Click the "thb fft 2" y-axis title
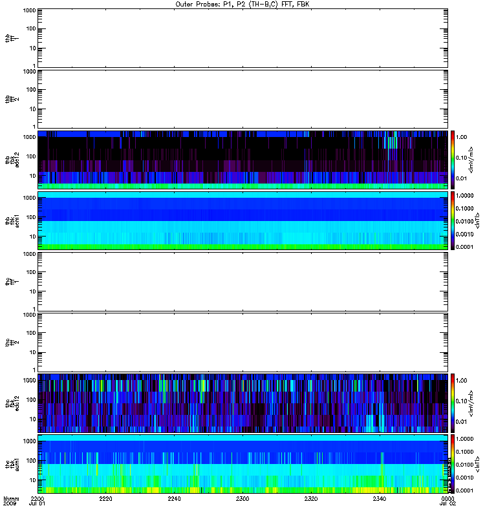The width and height of the screenshot is (485, 517). point(12,99)
